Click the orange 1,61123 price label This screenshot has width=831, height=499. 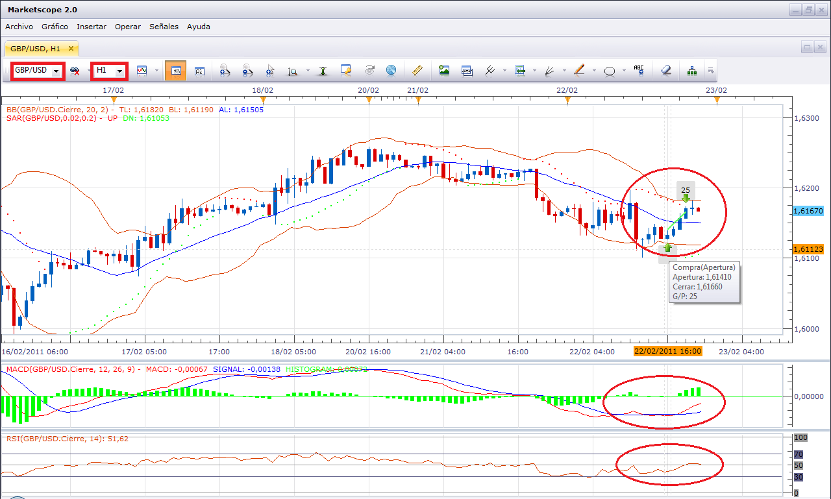808,249
